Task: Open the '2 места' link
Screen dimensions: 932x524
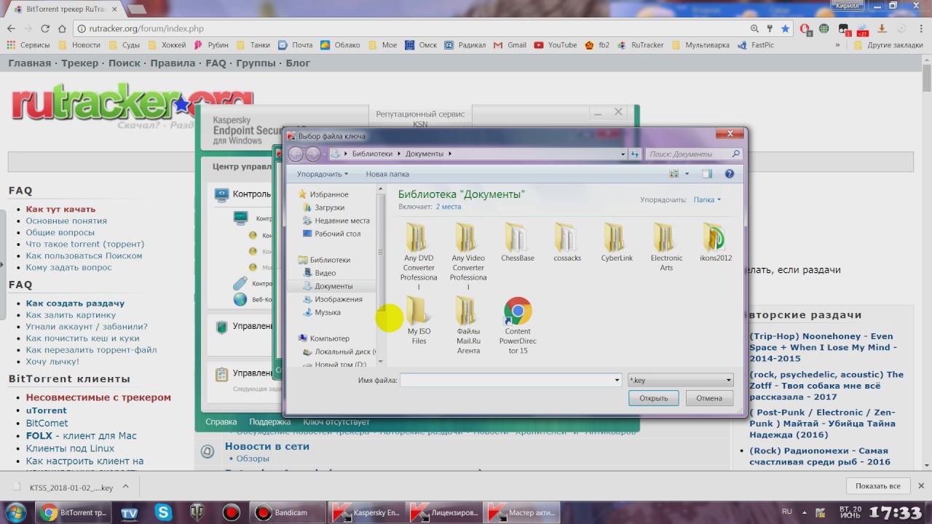Action: (x=448, y=207)
